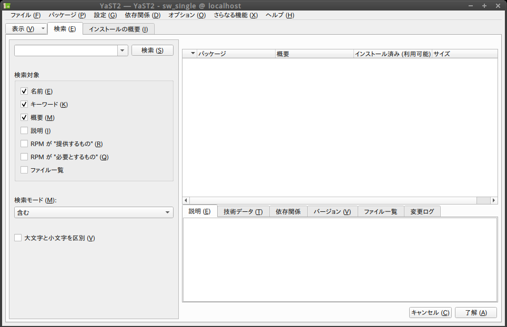Enable ファイル一覧 as a search target
Screen dimensions: 507x327
pos(24,170)
